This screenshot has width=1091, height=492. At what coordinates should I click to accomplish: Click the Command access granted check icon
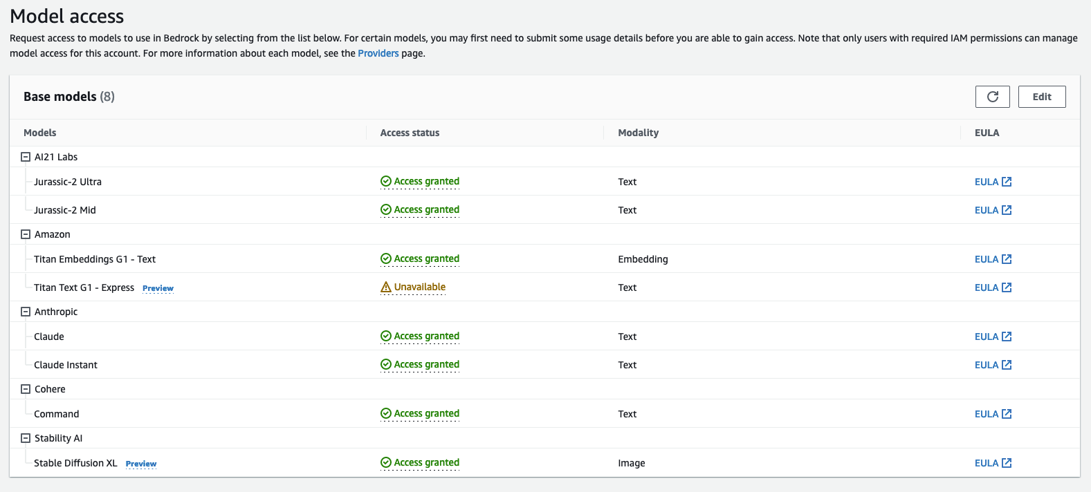coord(386,414)
